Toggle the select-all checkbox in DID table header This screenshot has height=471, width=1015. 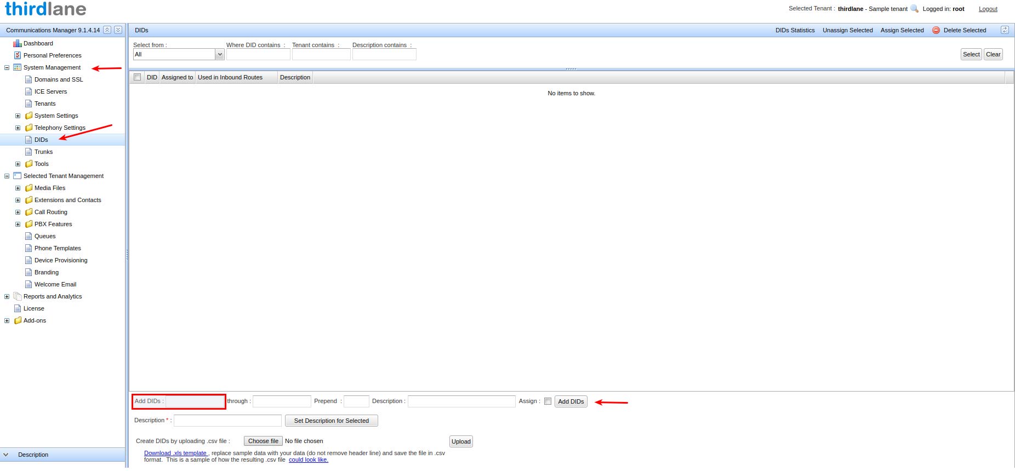(x=137, y=77)
